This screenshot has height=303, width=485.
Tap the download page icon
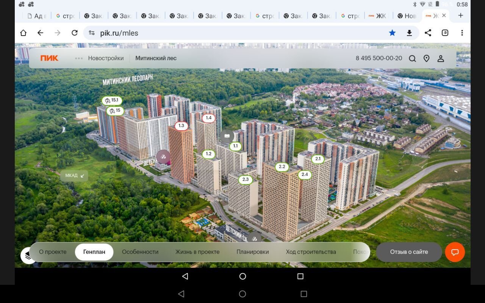(409, 33)
